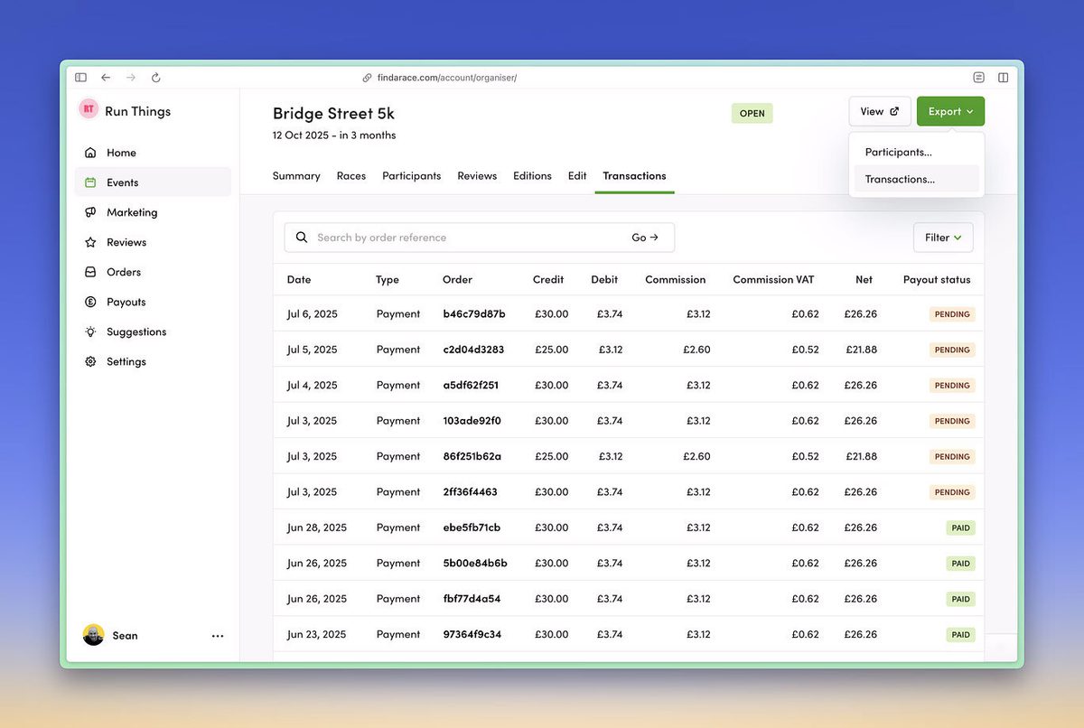Viewport: 1084px width, 728px height.
Task: Expand the green Export dropdown
Action: [950, 111]
